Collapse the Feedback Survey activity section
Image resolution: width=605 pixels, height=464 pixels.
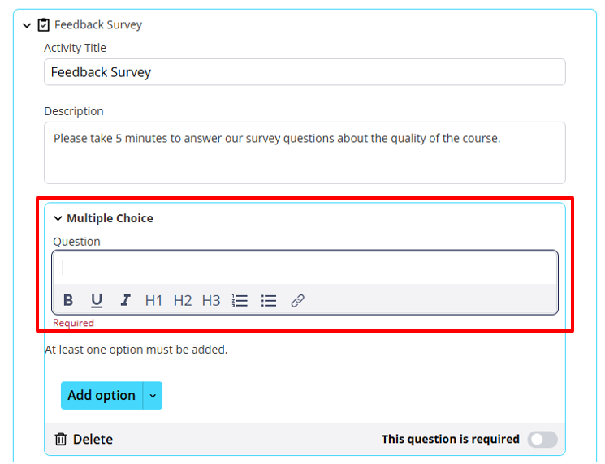pos(27,25)
